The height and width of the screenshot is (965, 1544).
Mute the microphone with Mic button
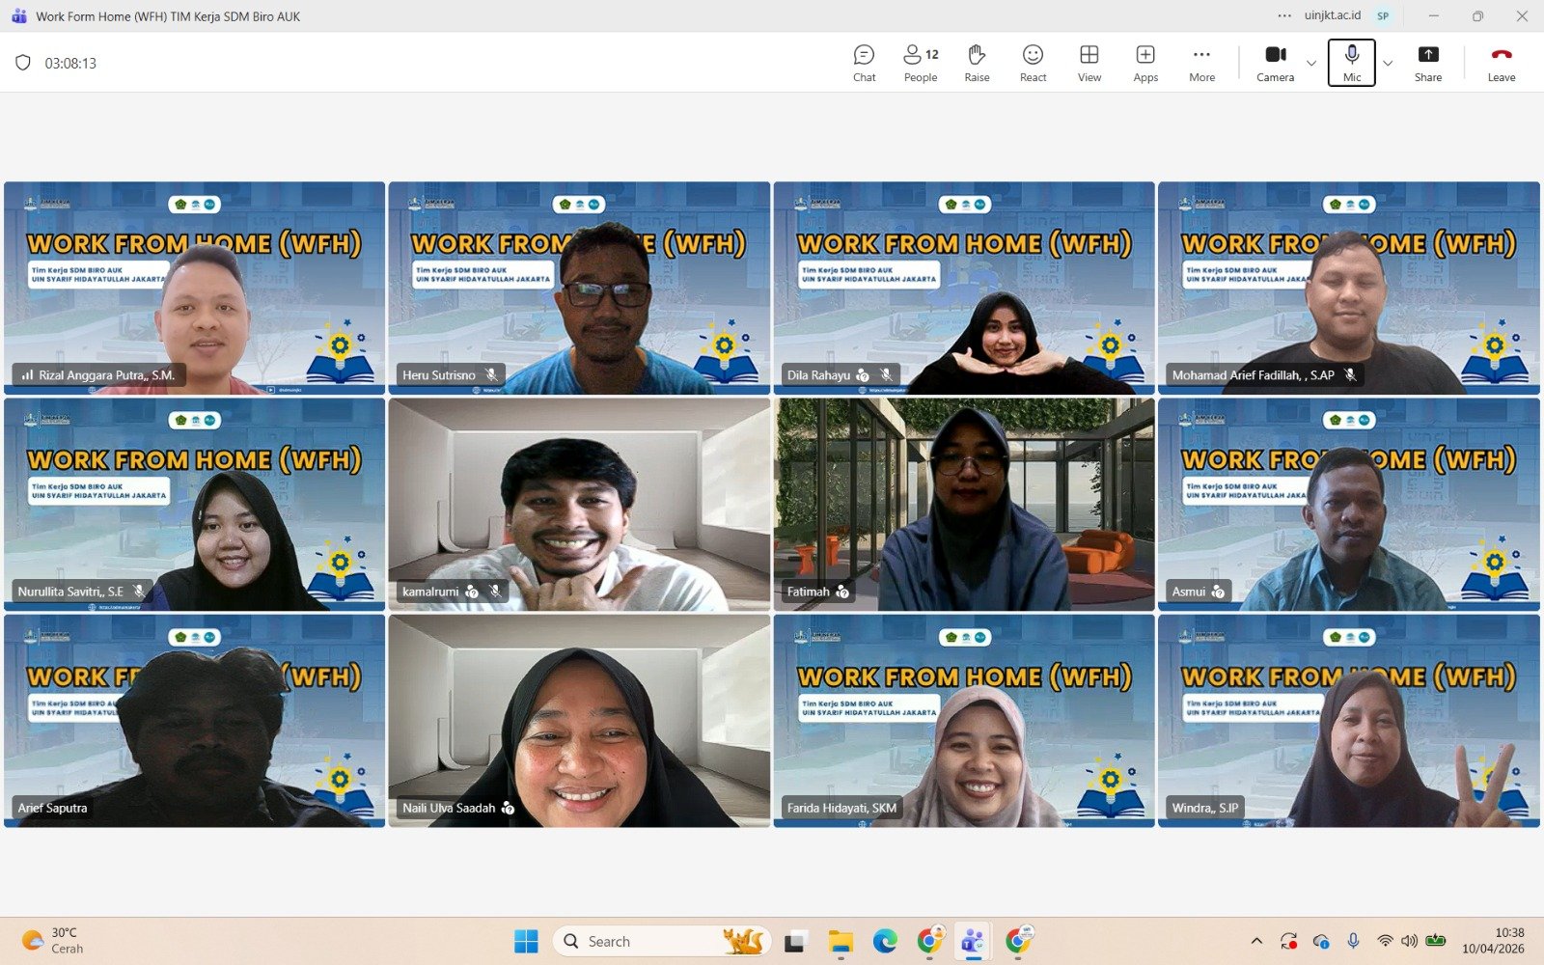pyautogui.click(x=1351, y=63)
